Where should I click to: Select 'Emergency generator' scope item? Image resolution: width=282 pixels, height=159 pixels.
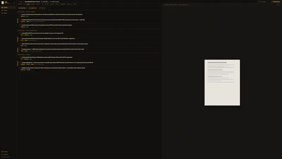[x=89, y=50]
